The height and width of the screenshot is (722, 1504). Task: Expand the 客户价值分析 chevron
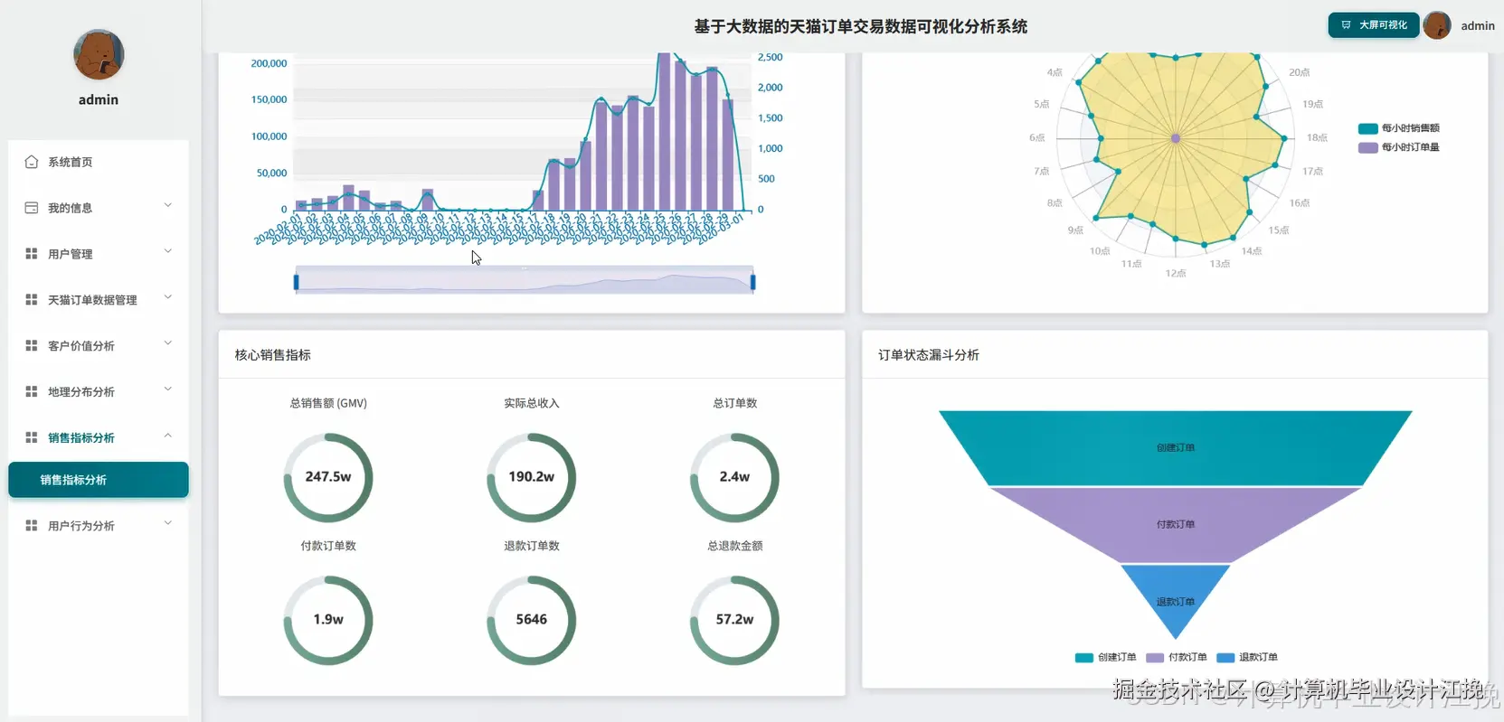click(x=168, y=344)
